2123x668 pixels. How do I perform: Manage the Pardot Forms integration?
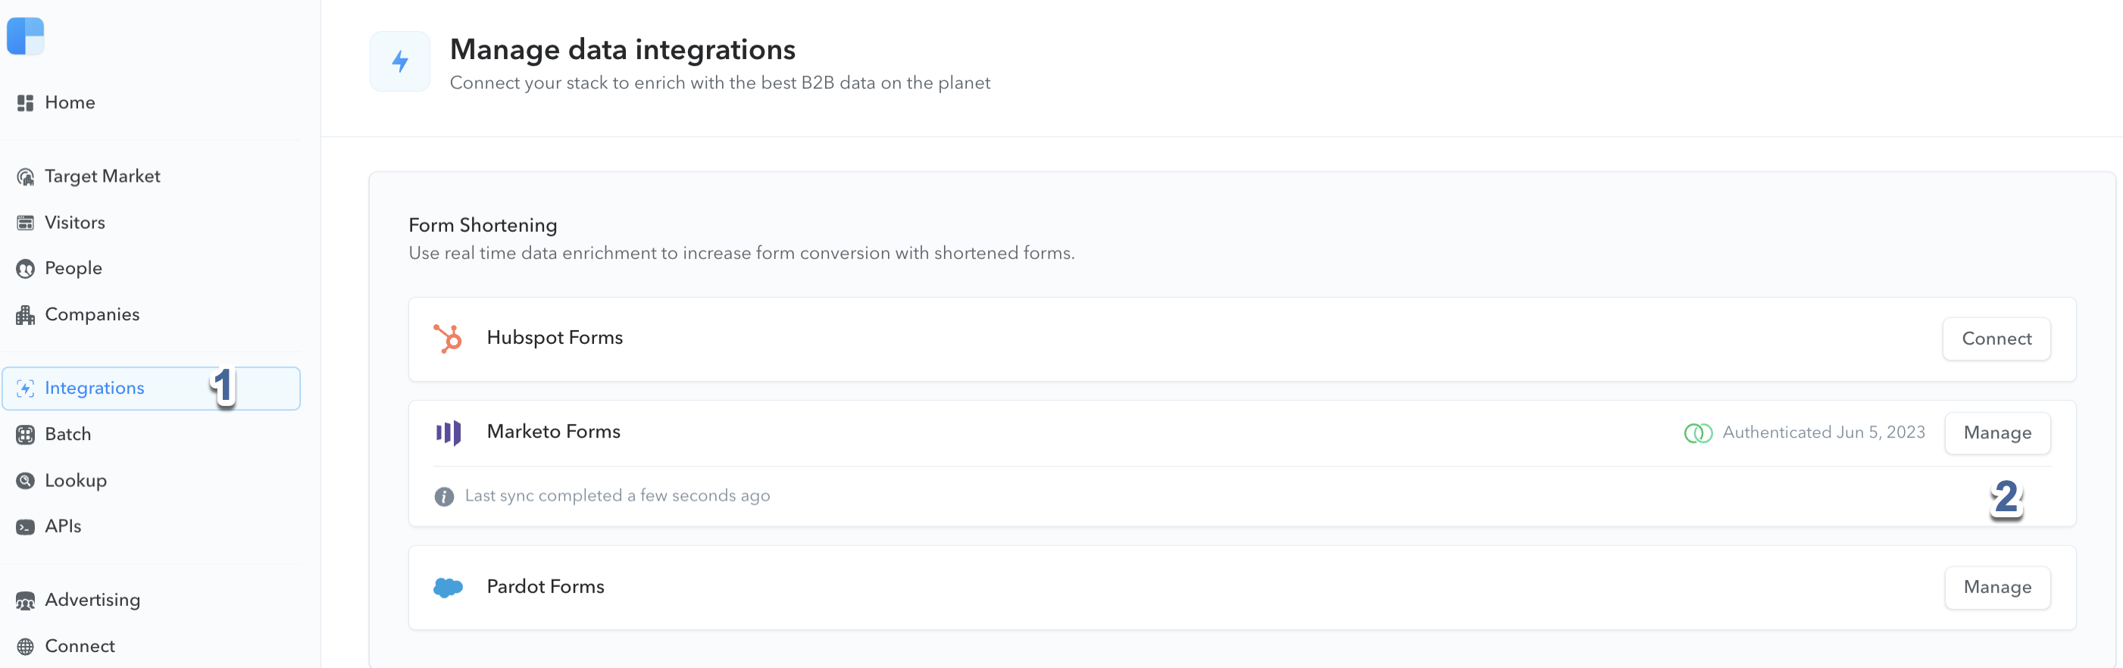pyautogui.click(x=1997, y=587)
